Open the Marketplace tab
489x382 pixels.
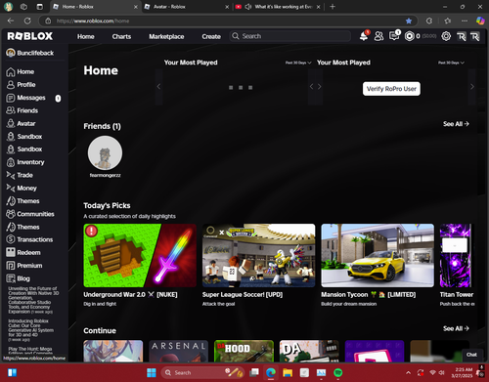166,36
